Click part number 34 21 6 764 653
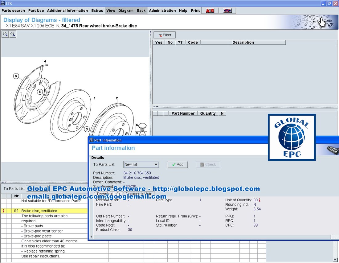The height and width of the screenshot is (263, 339). (x=137, y=173)
